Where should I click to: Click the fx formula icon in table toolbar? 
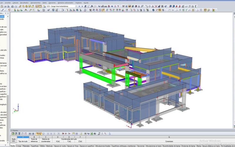(x=102, y=133)
